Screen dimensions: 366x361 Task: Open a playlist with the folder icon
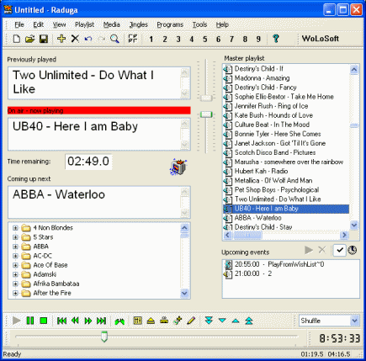coord(30,39)
